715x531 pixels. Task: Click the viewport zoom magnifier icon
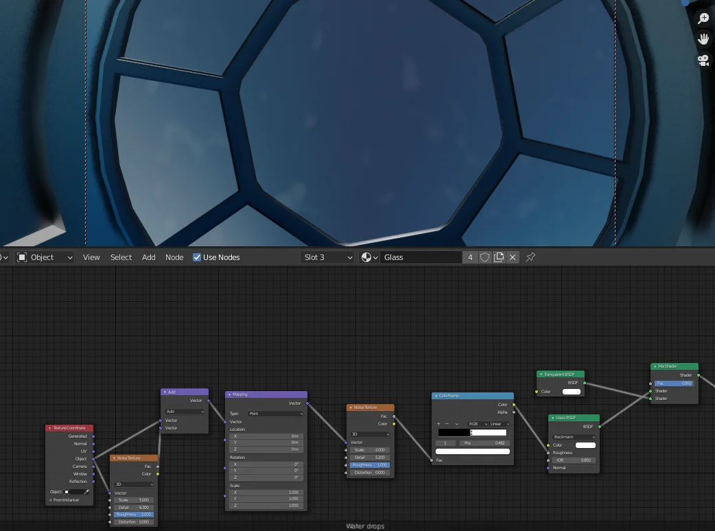[703, 19]
